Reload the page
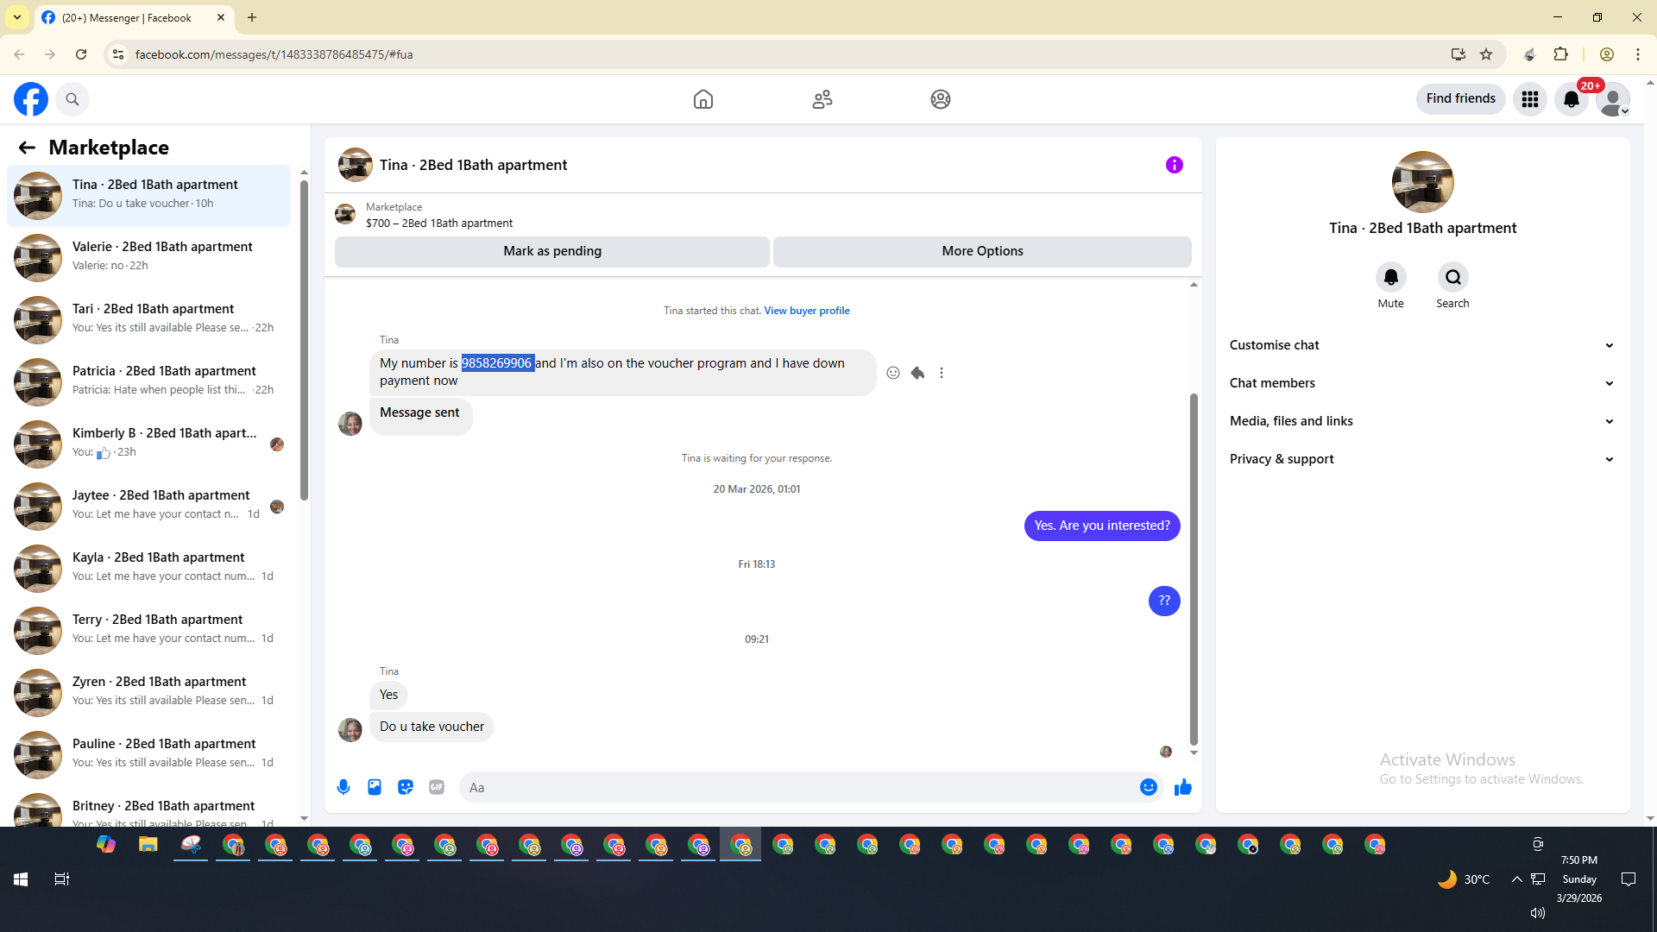The height and width of the screenshot is (932, 1657). (81, 54)
